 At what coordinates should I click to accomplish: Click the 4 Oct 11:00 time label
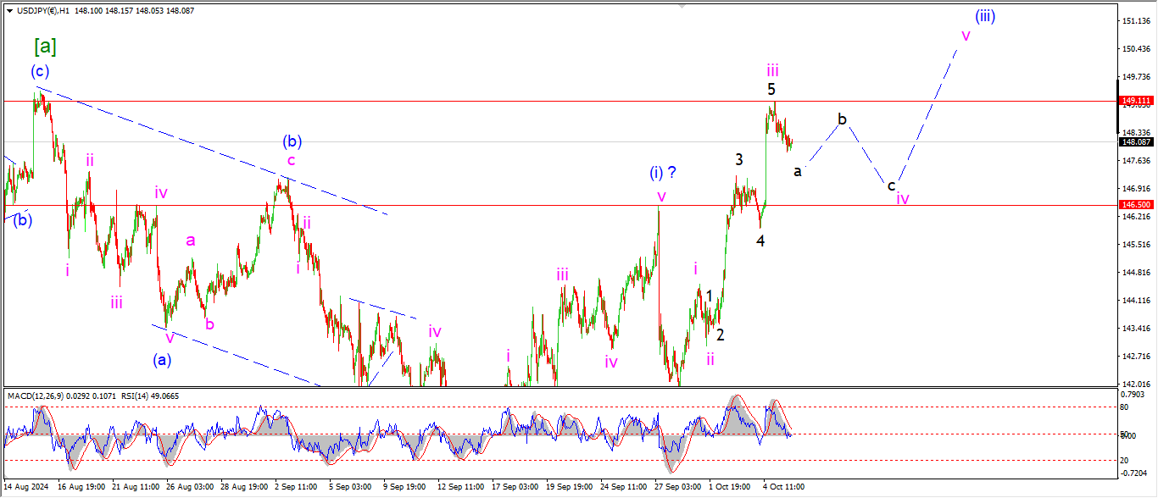(782, 488)
